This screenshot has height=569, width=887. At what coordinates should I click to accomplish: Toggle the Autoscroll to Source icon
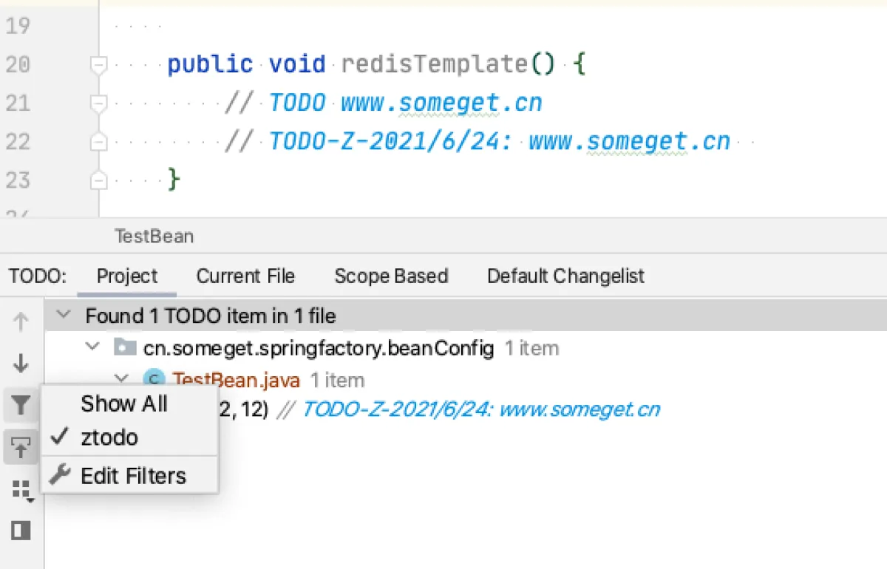tap(21, 447)
